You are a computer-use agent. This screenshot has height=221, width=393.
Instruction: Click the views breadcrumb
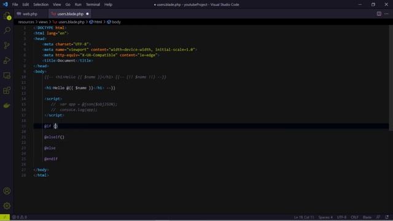pos(43,22)
